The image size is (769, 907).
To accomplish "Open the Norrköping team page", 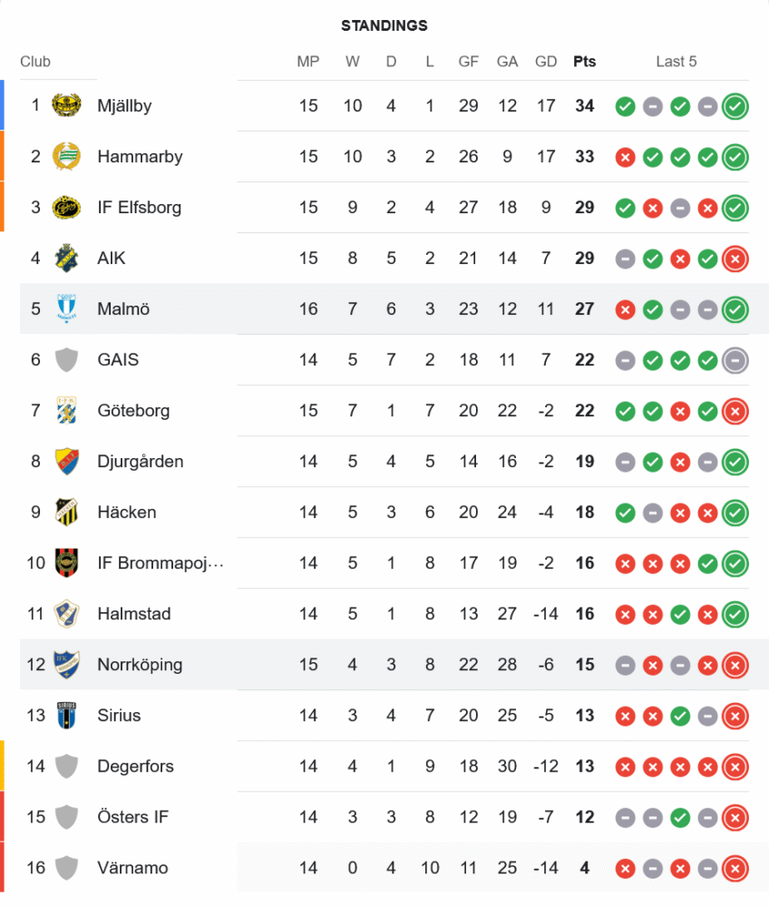I will (140, 665).
